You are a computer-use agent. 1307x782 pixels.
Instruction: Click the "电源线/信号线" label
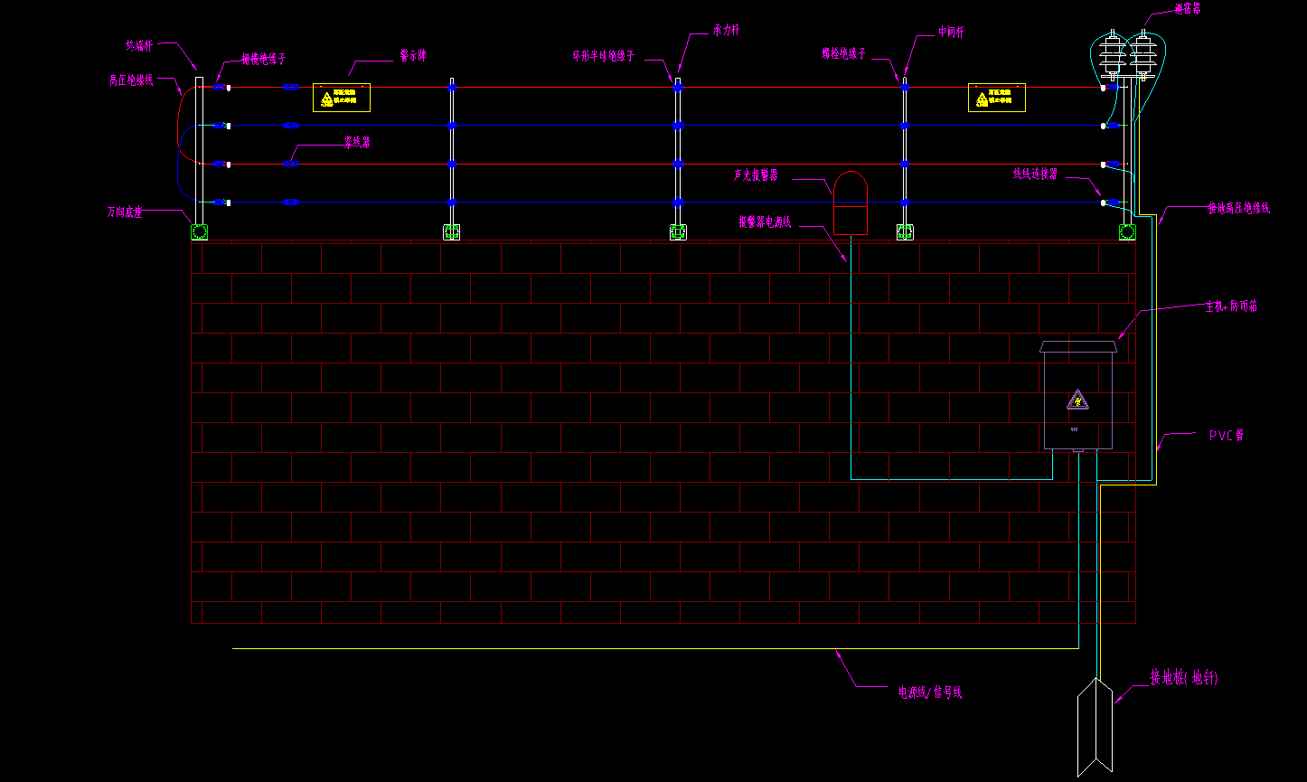[930, 692]
